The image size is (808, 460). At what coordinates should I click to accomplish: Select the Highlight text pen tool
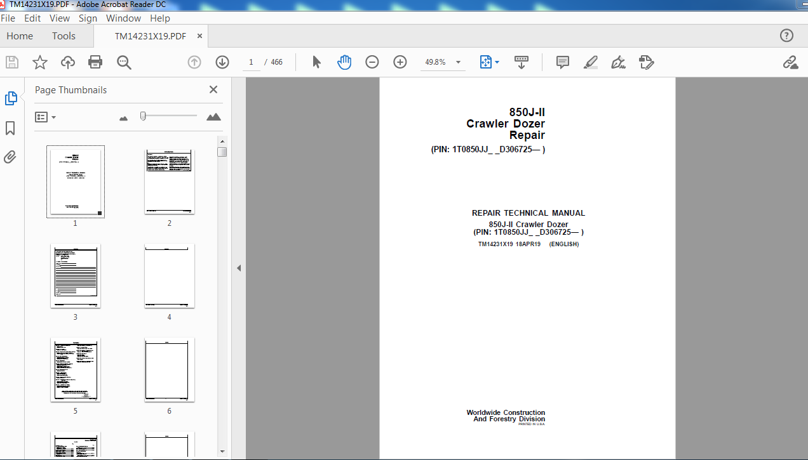(x=591, y=62)
